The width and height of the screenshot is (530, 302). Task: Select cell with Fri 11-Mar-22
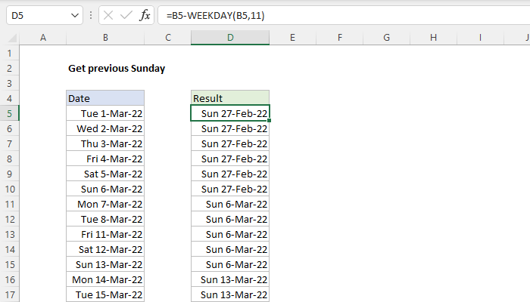[x=104, y=234]
